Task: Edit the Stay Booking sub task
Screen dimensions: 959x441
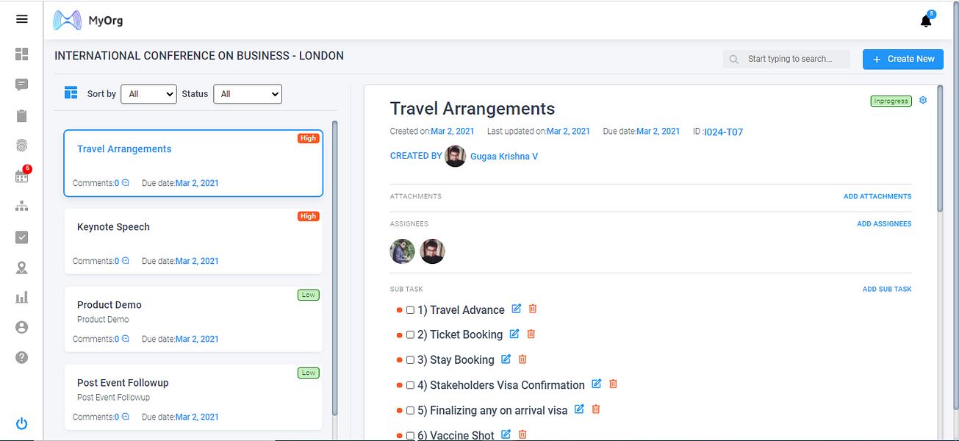Action: 506,359
